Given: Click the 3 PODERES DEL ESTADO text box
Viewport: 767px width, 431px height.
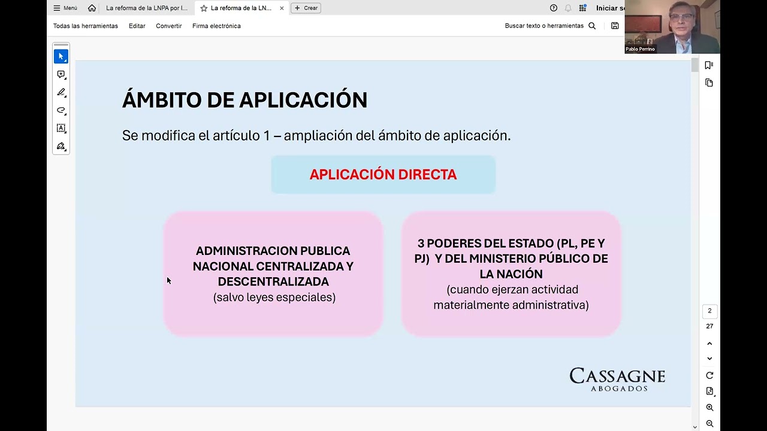Looking at the screenshot, I should (511, 274).
